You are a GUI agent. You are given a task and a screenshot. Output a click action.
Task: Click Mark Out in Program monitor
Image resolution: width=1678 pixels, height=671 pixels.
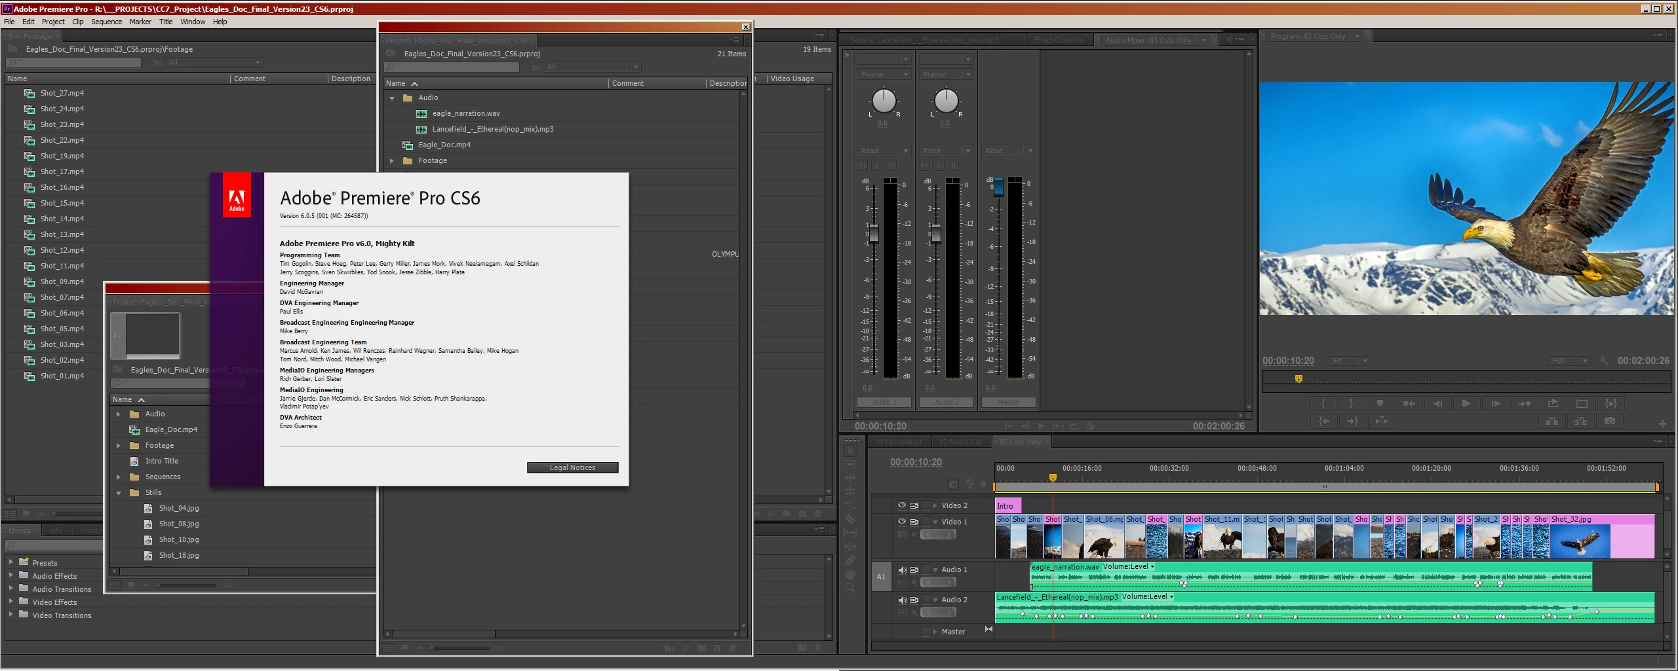click(x=1351, y=404)
